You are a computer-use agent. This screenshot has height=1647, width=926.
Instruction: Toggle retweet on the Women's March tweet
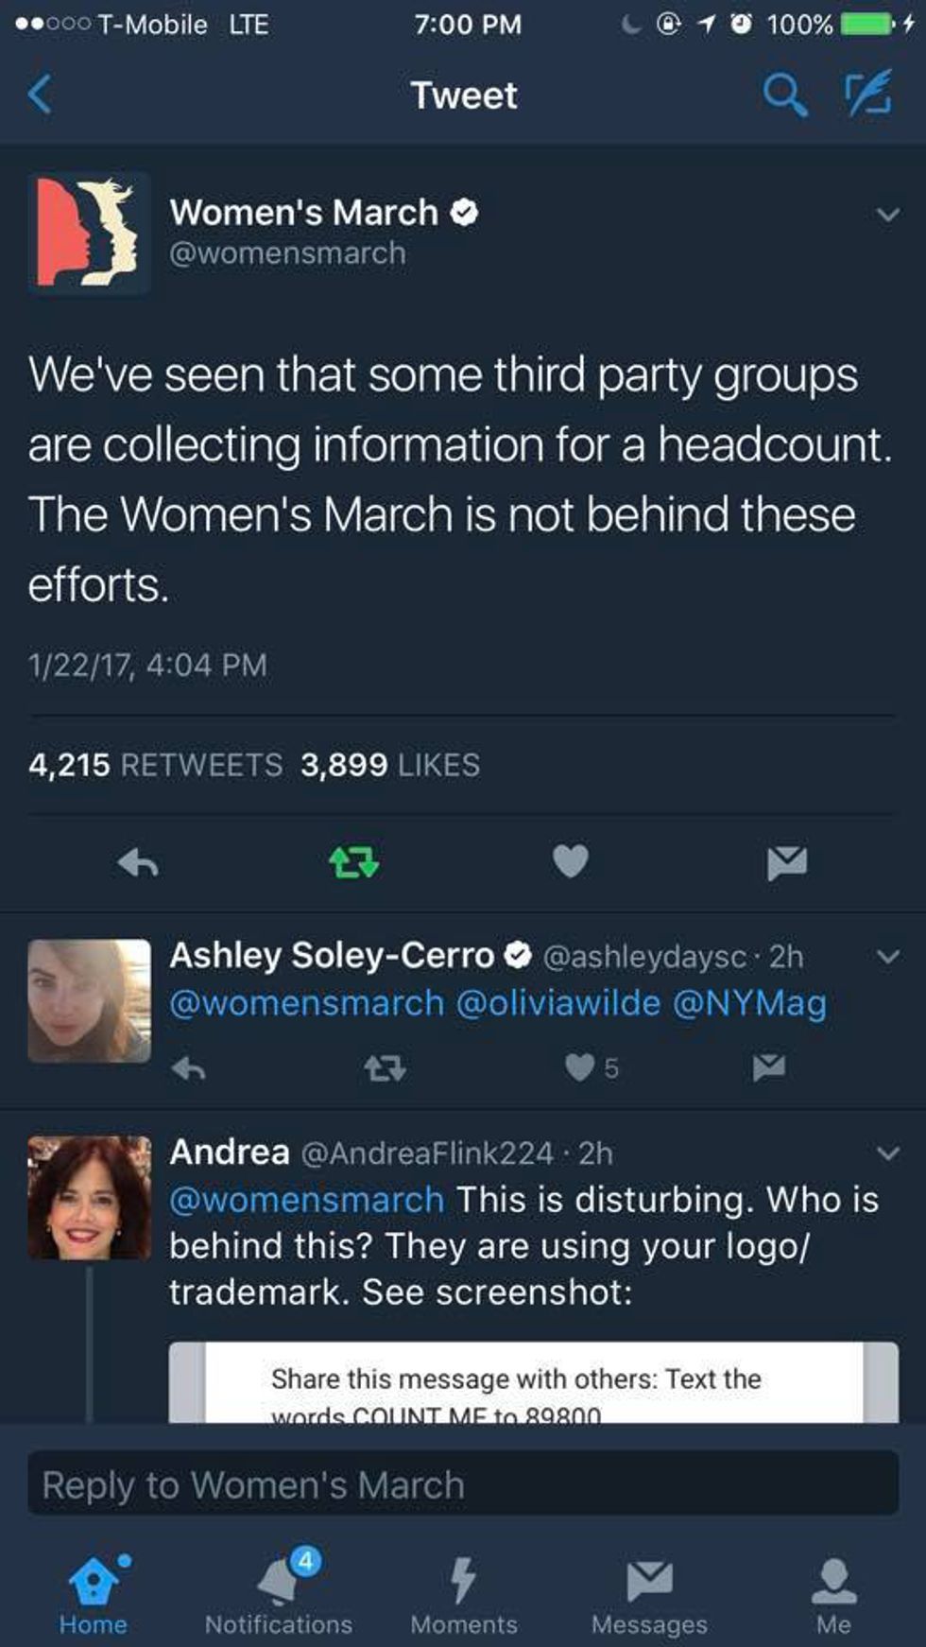(x=353, y=862)
